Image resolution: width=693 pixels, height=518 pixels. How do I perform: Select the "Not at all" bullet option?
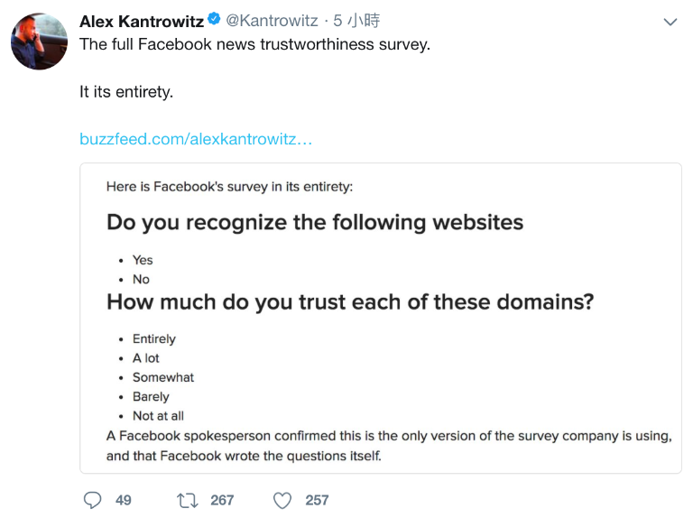coord(158,416)
